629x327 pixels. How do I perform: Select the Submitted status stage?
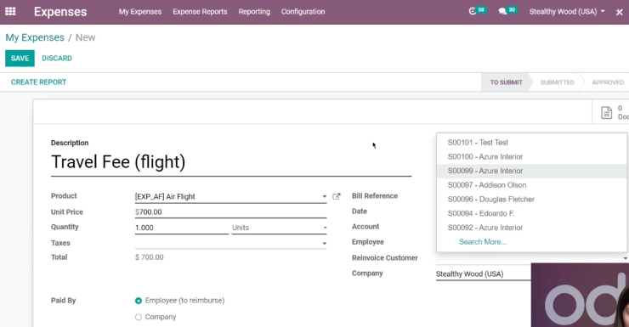(558, 82)
